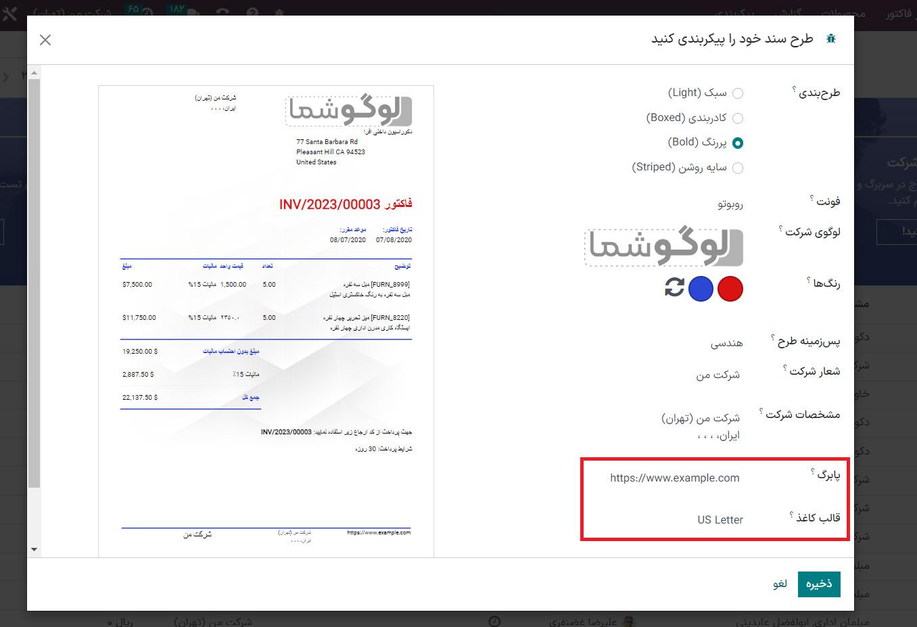Screen dimensions: 917x627
Task: Select the سبک (Light) layout option
Action: pyautogui.click(x=738, y=93)
